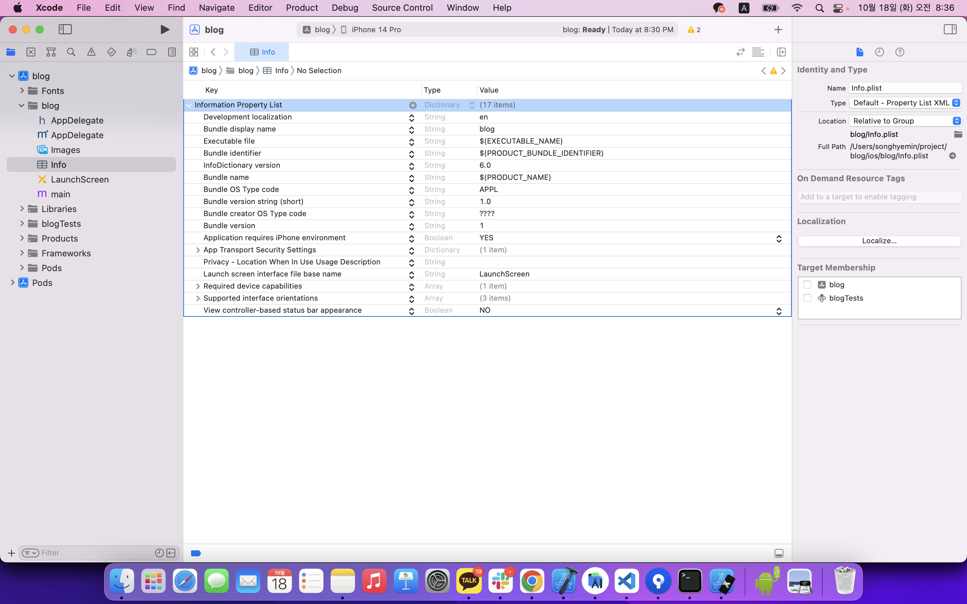Toggle the inspectors panel icon

pos(950,30)
